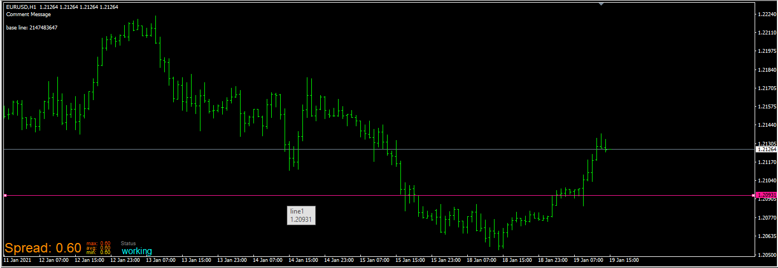This screenshot has width=778, height=268.
Task: Click the current price label 1.21264
Action: click(x=766, y=150)
